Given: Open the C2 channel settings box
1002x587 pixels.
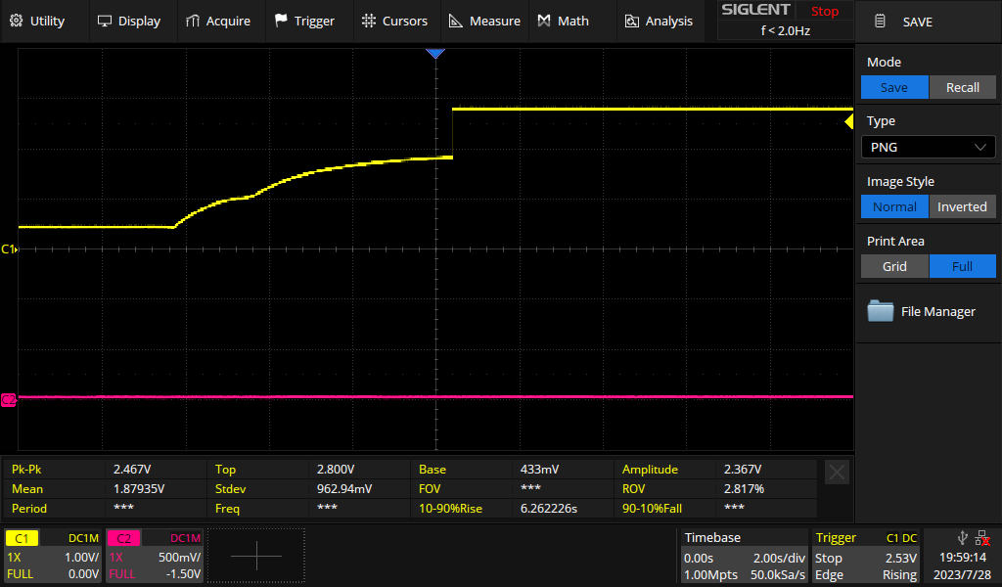Looking at the screenshot, I should click(x=155, y=556).
